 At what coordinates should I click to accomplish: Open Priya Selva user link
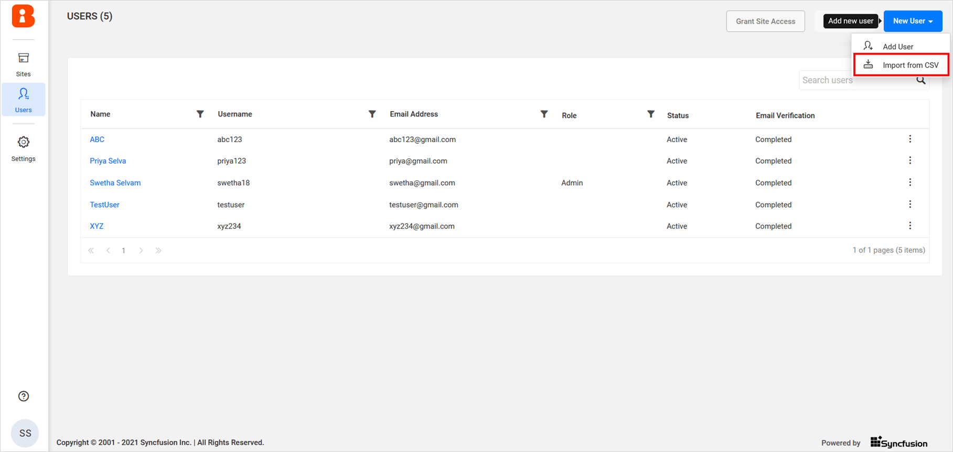pos(108,161)
